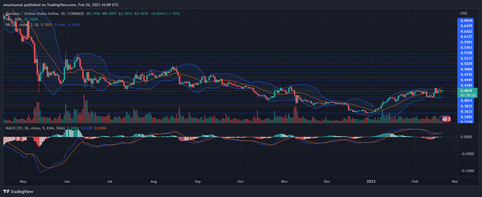Click the May label on time axis
This screenshot has width=482, height=197.
tap(23, 181)
